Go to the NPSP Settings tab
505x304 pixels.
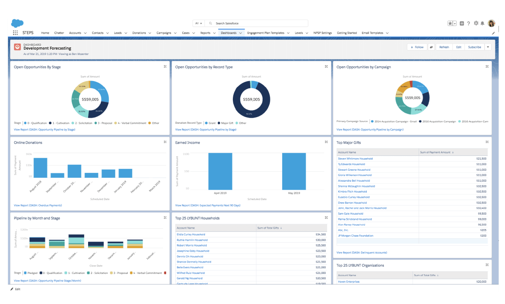323,33
